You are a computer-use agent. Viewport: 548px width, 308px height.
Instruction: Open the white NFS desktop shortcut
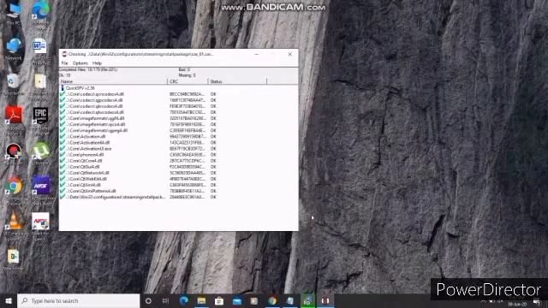tap(40, 222)
